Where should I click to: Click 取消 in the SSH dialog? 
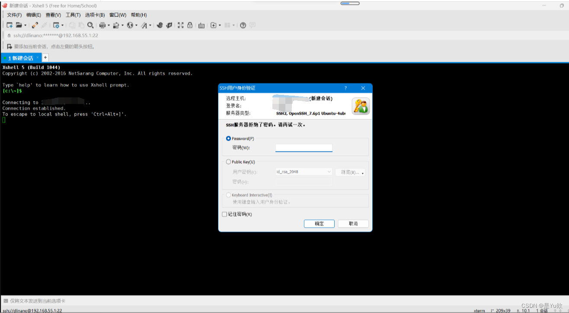(353, 224)
